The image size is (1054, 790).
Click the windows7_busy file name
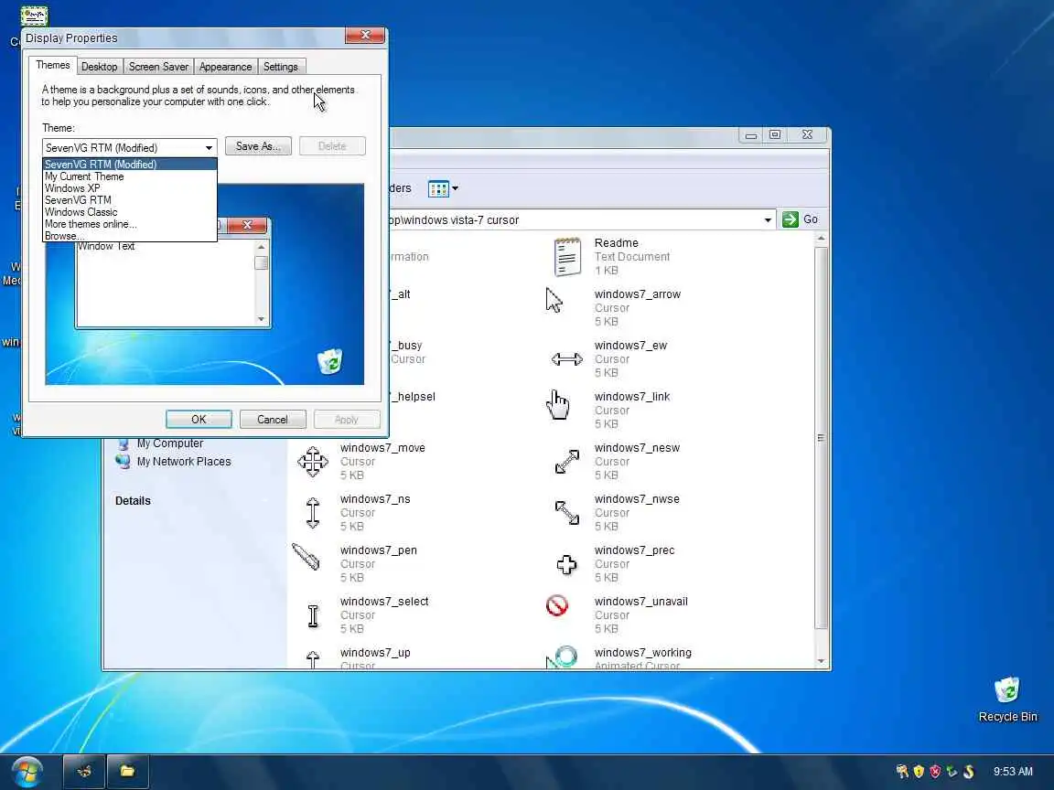[406, 346]
